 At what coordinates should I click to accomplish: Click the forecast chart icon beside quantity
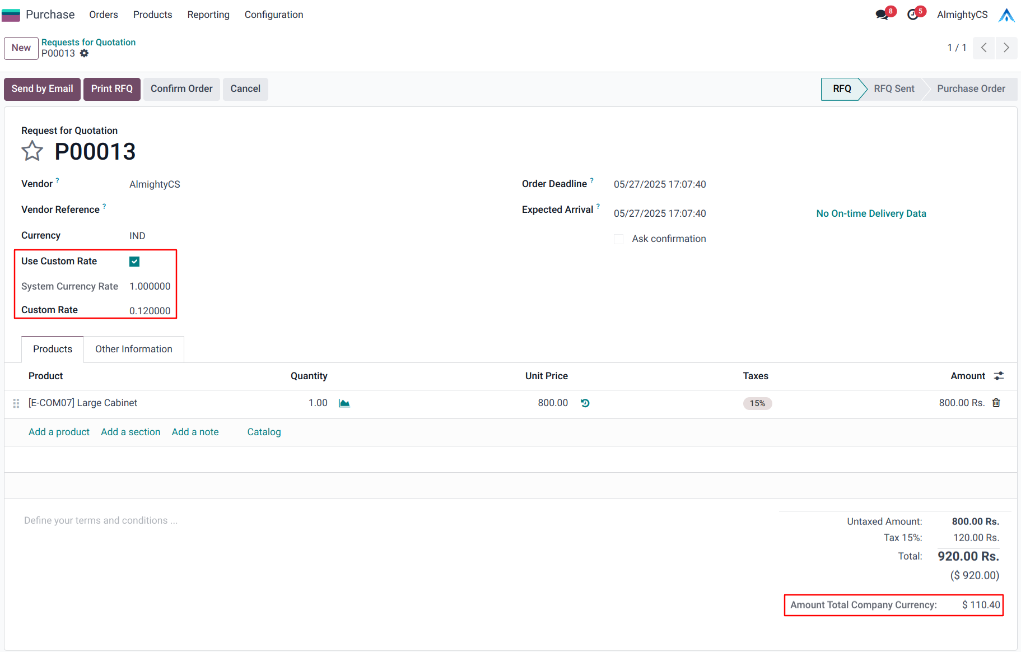pos(344,403)
